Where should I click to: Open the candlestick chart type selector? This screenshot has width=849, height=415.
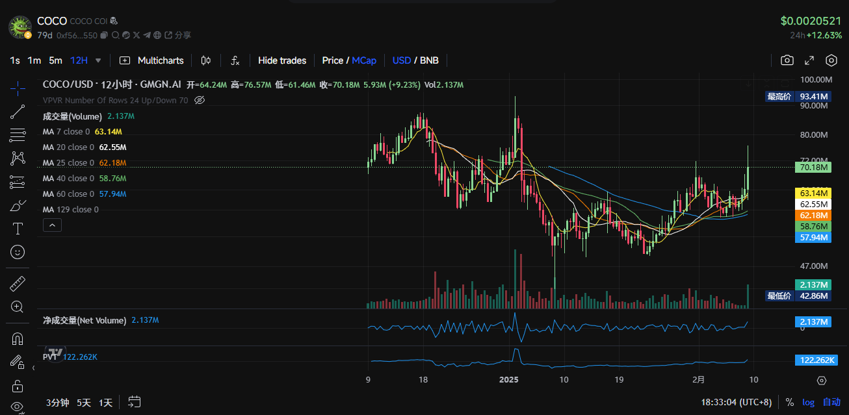[206, 60]
